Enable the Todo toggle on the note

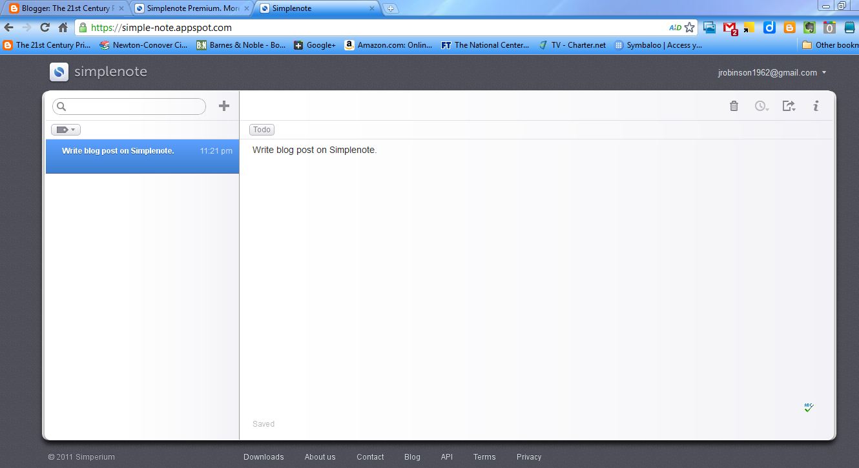(262, 129)
